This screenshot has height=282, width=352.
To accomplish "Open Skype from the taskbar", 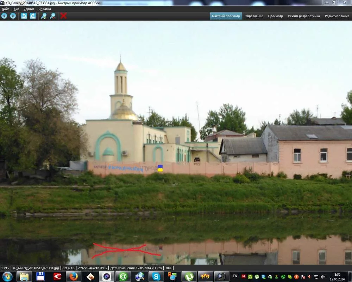I will [156, 276].
